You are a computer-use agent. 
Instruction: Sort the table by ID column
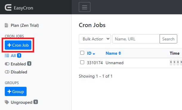click(x=91, y=53)
